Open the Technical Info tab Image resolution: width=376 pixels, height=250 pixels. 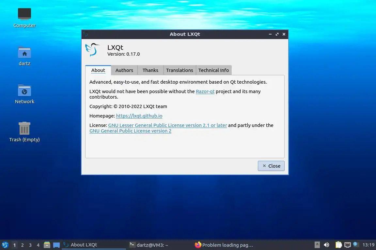214,70
